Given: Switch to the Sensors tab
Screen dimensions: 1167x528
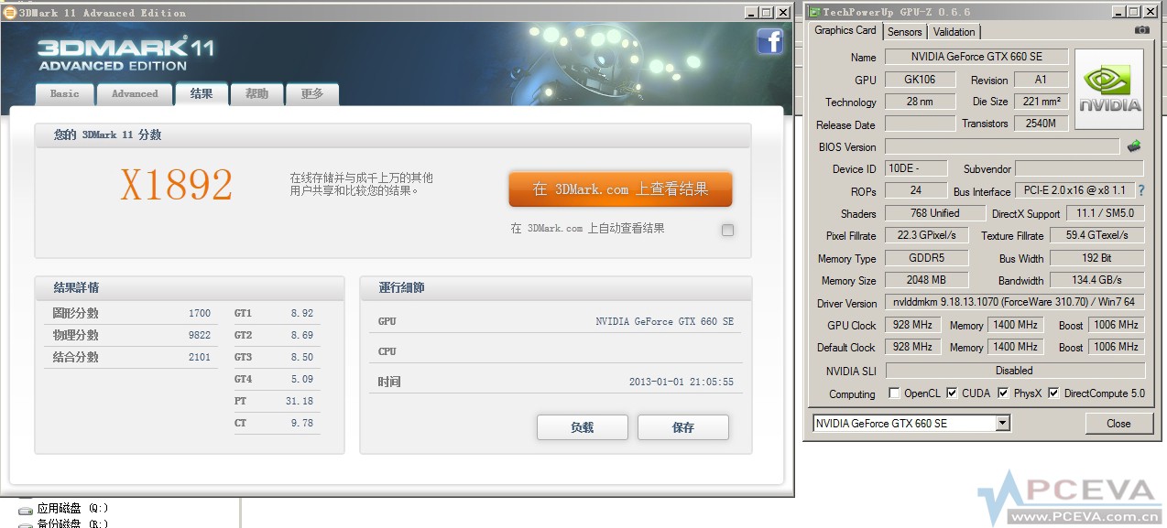Looking at the screenshot, I should pos(904,32).
